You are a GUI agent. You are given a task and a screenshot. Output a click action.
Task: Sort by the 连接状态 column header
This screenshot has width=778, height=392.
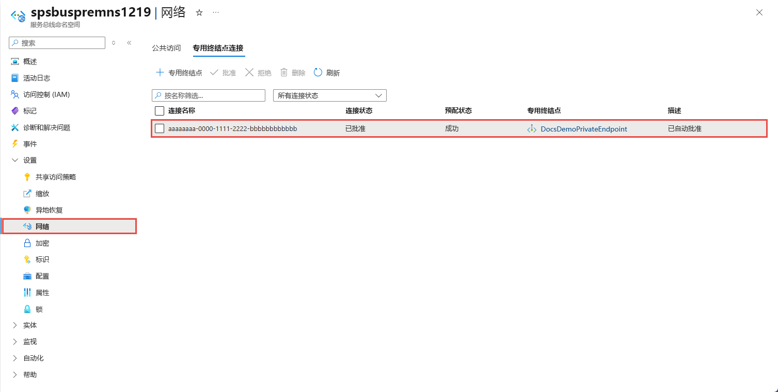359,110
